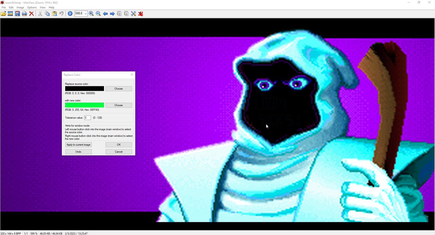
Task: Click the previous page icon in the toolbar
Action: point(119,14)
